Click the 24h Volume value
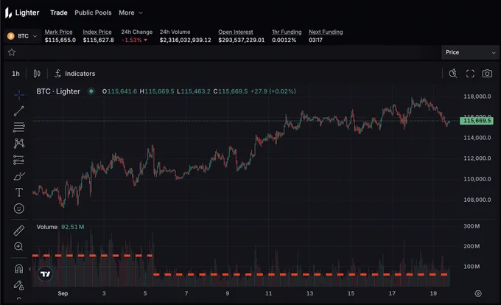Viewport: 501px width, 305px height. tap(186, 41)
